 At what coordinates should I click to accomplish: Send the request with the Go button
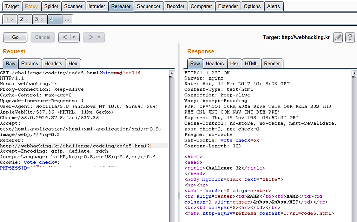coord(15,37)
